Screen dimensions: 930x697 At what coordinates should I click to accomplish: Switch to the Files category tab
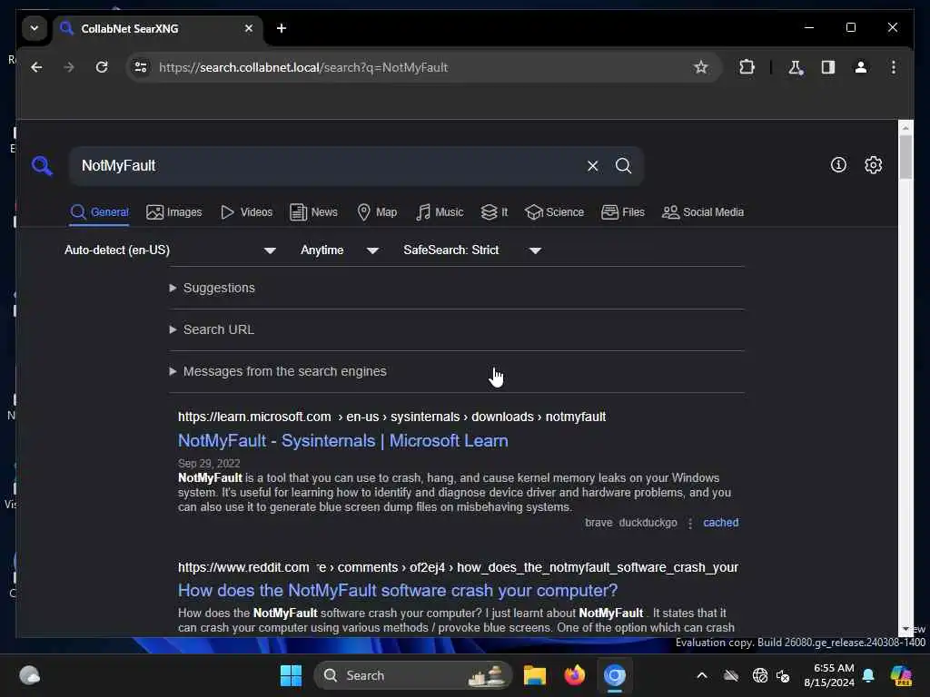click(x=622, y=212)
